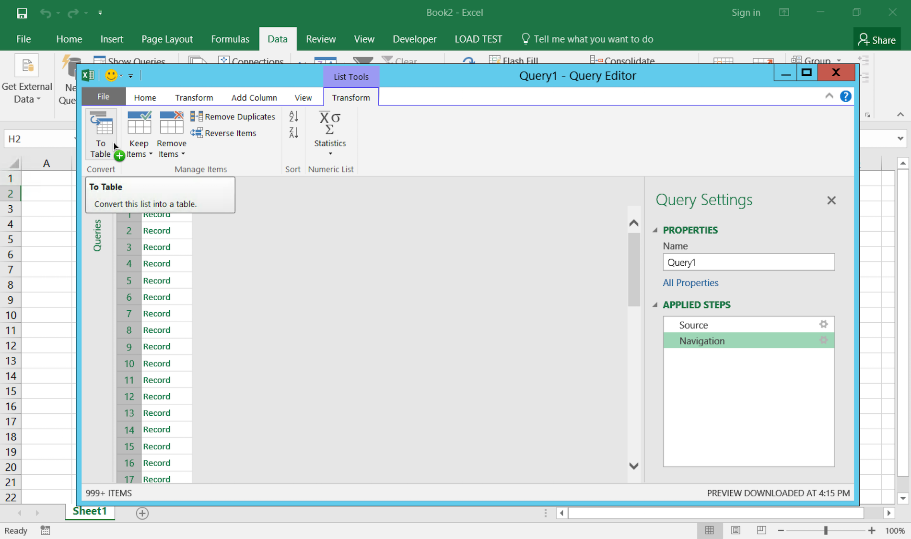Screen dimensions: 911x539
Task: Switch to Page Layout view in status bar
Action: point(736,530)
